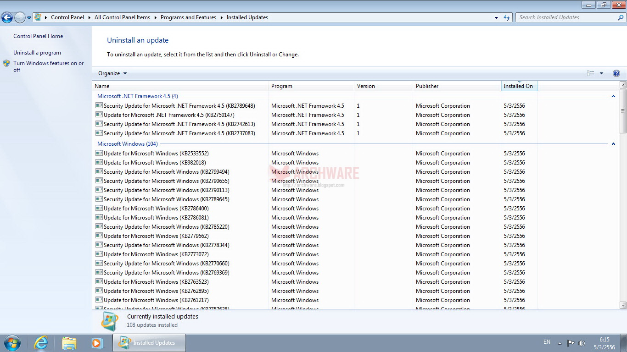Click the search magnifier icon

pos(621,17)
